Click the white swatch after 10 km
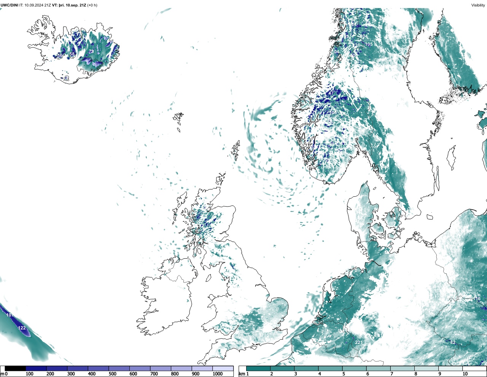The image size is (487, 377). click(474, 369)
